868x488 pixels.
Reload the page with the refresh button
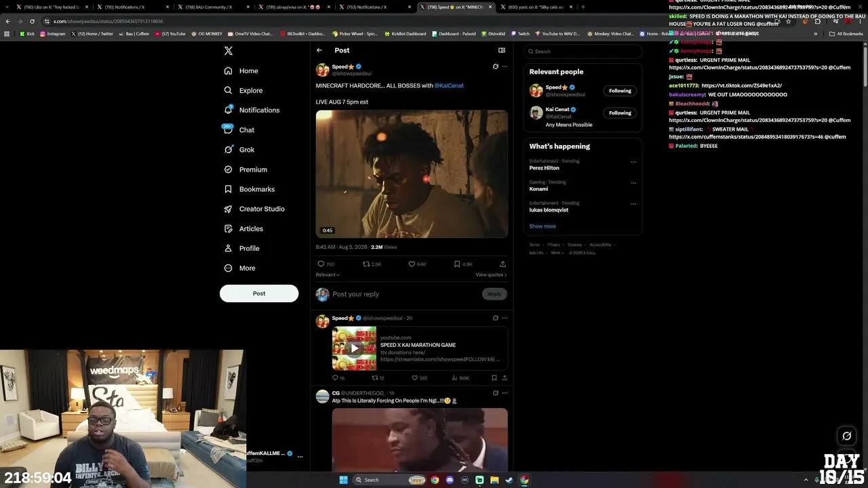[32, 21]
